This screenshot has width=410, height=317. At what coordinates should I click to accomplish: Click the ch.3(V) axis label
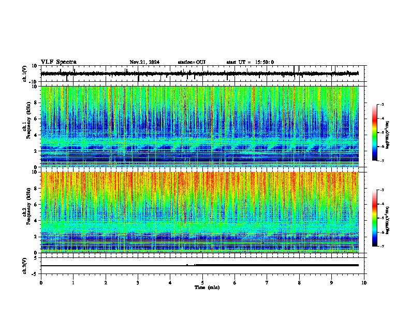pyautogui.click(x=25, y=266)
